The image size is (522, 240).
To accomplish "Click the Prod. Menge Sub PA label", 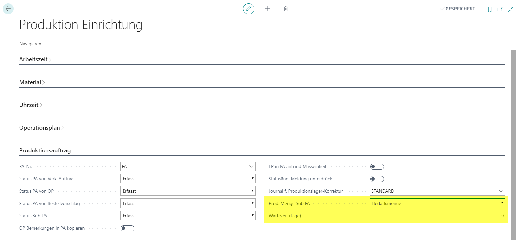I will click(289, 203).
